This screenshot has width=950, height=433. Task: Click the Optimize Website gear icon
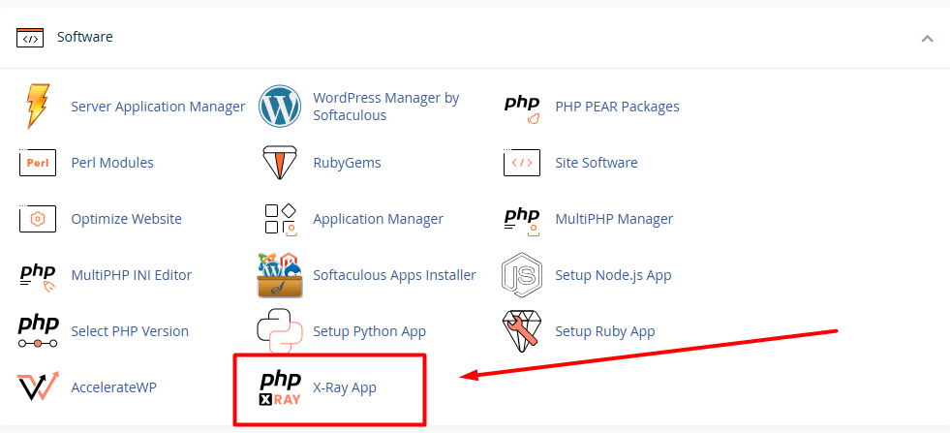click(x=38, y=219)
